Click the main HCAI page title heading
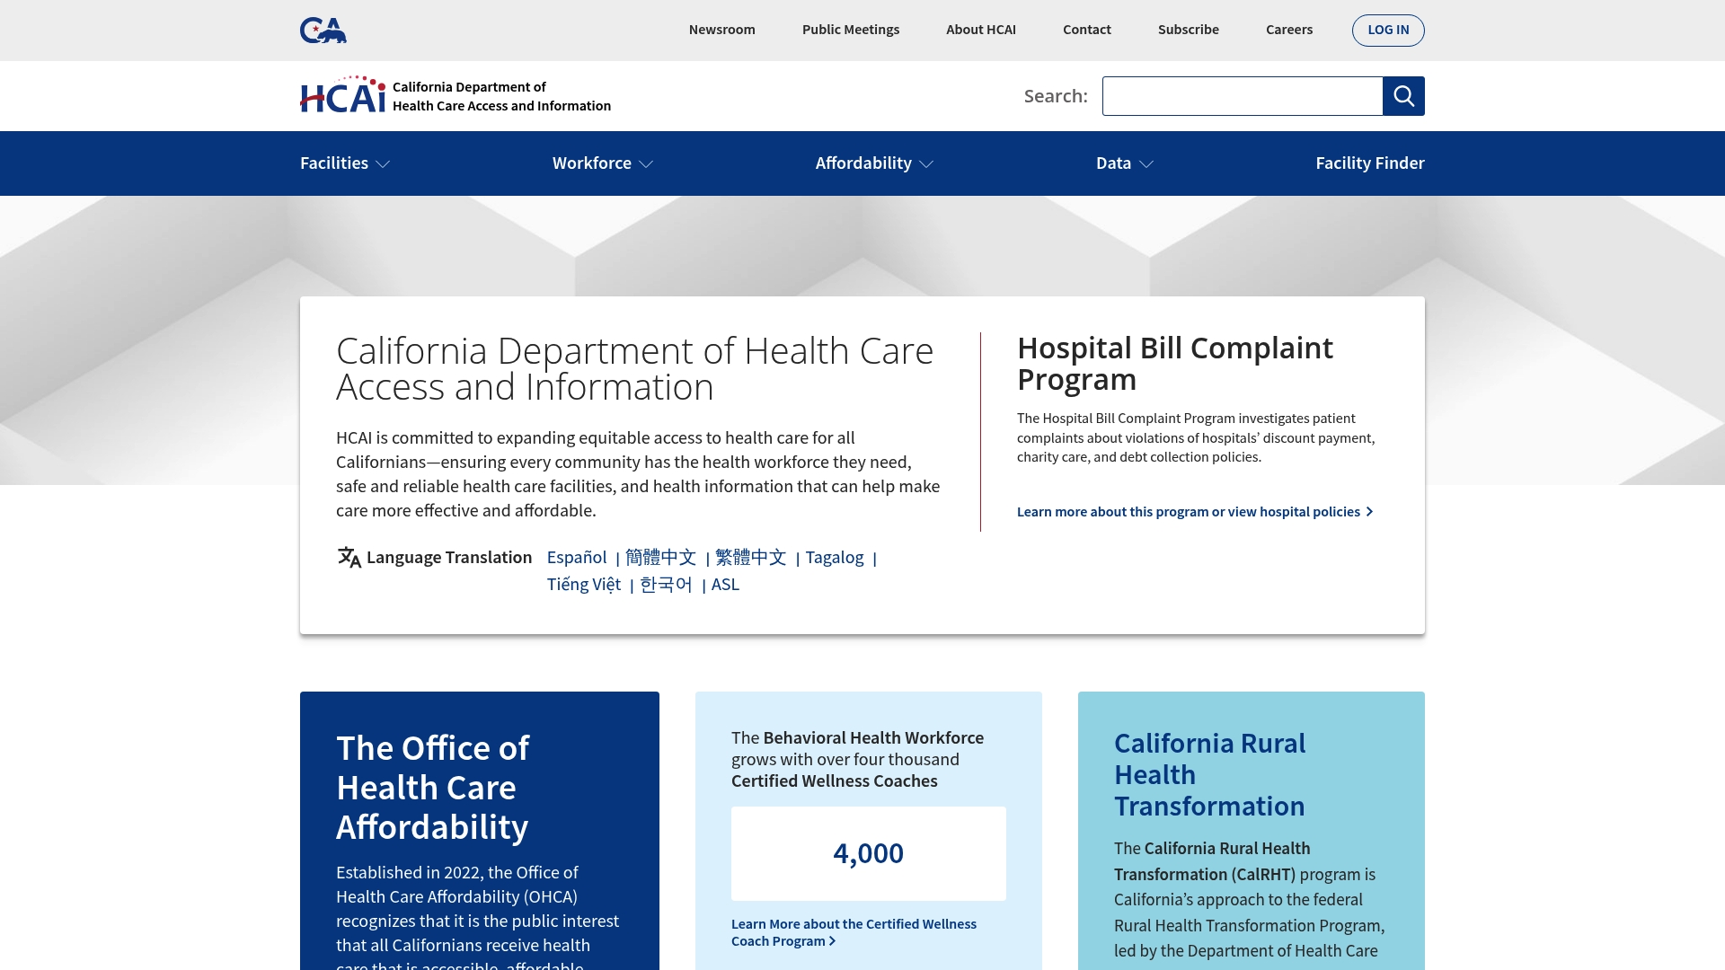Viewport: 1725px width, 970px height. point(635,368)
